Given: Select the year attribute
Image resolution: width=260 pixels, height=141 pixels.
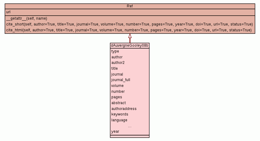Looking at the screenshot, I should point(115,131).
